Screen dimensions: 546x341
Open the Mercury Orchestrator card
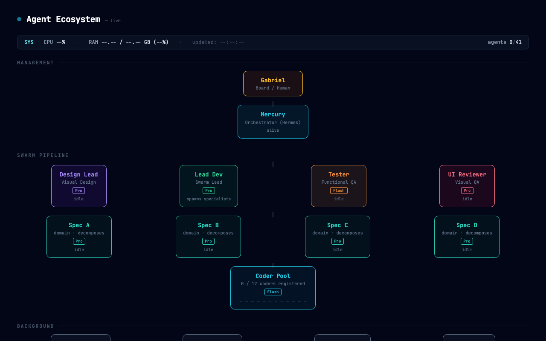273,121
